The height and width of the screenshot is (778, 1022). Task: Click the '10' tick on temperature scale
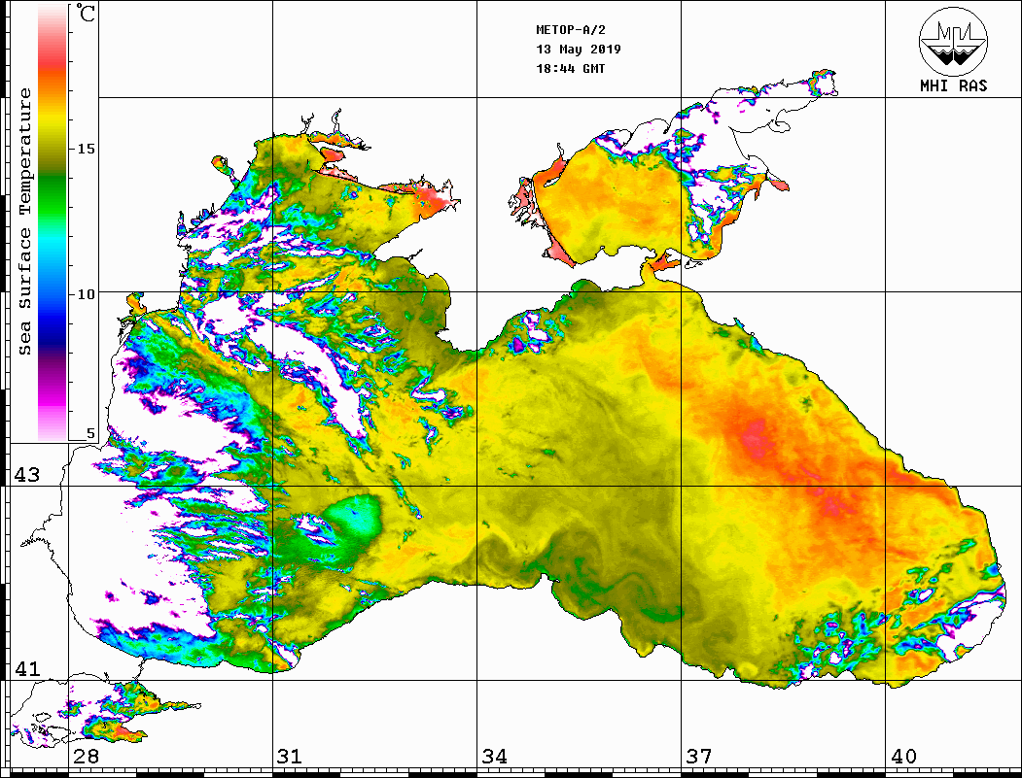(x=86, y=294)
